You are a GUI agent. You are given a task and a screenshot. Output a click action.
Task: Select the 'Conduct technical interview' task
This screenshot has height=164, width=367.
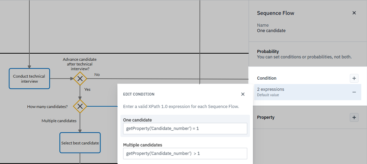point(29,79)
